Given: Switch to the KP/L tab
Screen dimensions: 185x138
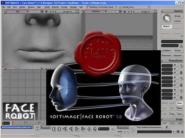Looking at the screenshot, I should point(172,123).
